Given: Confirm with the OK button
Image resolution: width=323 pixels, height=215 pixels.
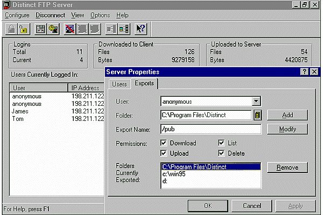Looking at the screenshot, I should click(x=208, y=206).
